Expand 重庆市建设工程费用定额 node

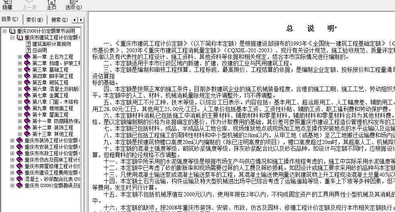click(x=12, y=173)
